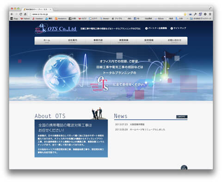This screenshot has height=182, width=222.
Task: Select the second item in the site navigation bar
Action: point(73,41)
